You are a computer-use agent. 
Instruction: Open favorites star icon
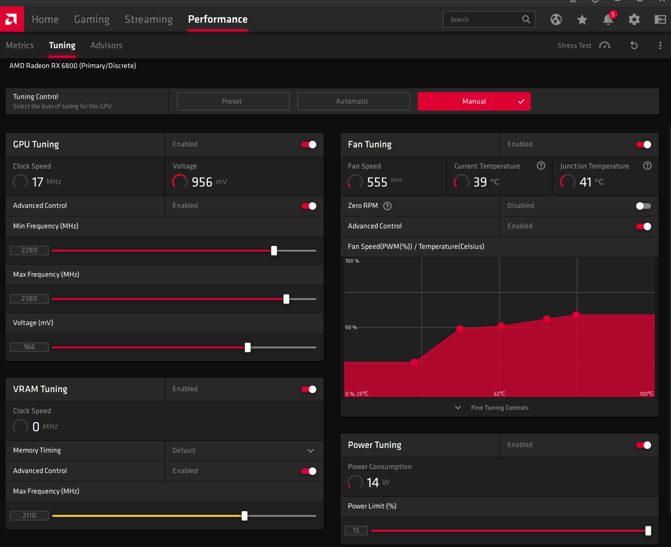582,19
